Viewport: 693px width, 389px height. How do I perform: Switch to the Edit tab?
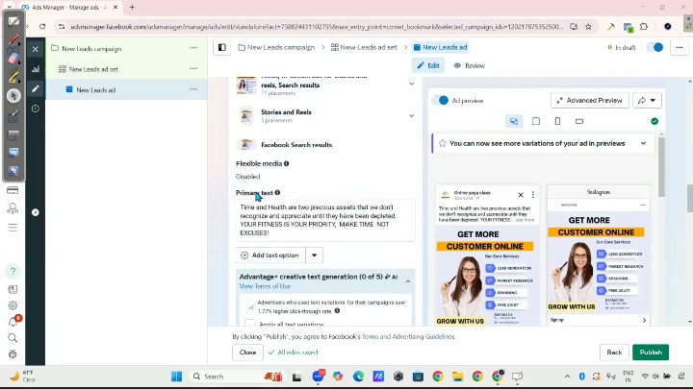click(428, 65)
